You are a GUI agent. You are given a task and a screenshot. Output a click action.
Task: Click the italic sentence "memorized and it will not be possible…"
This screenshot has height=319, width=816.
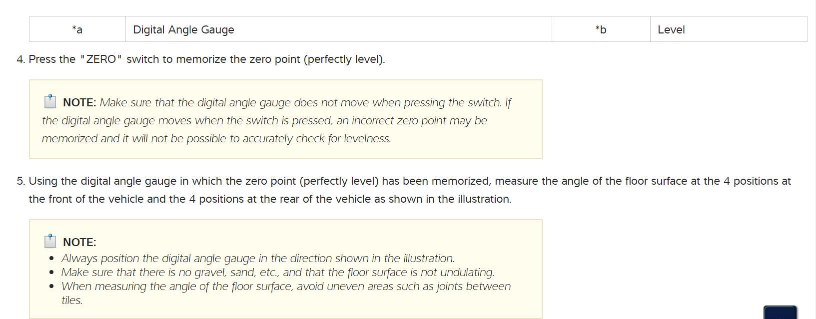pos(216,139)
